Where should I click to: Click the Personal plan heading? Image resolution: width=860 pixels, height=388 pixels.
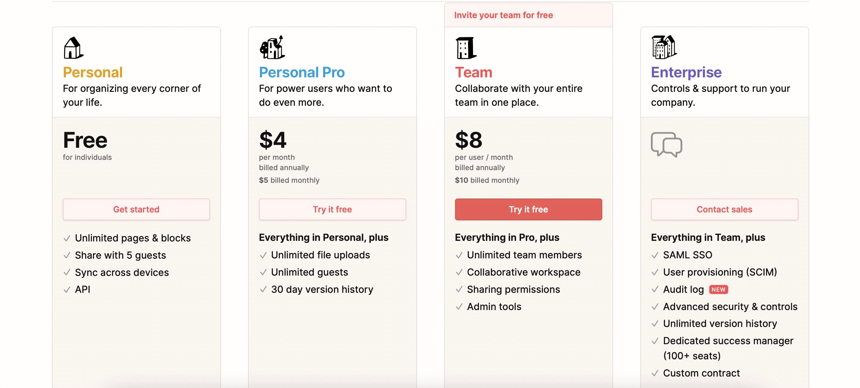point(93,73)
